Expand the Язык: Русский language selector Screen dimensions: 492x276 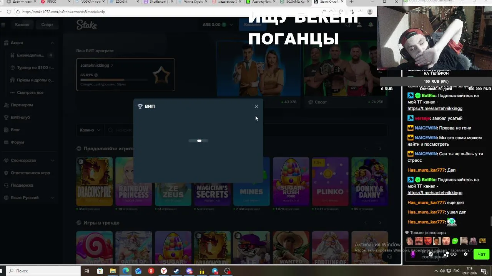click(x=29, y=198)
